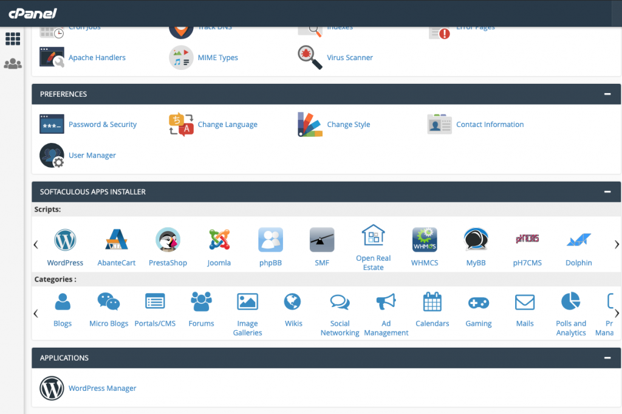Screen dimensions: 622x414
Task: Select the Open Real Estate script icon
Action: 374,235
